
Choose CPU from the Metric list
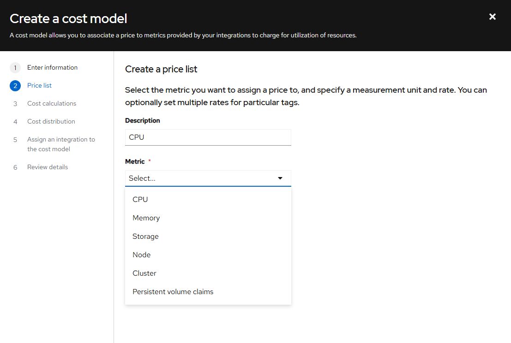click(140, 200)
